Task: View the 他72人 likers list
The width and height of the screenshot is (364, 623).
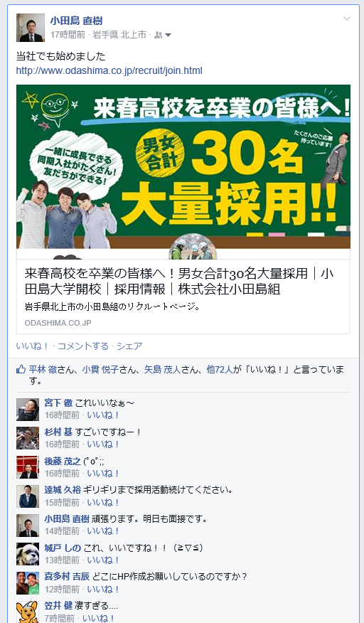Action: click(220, 370)
